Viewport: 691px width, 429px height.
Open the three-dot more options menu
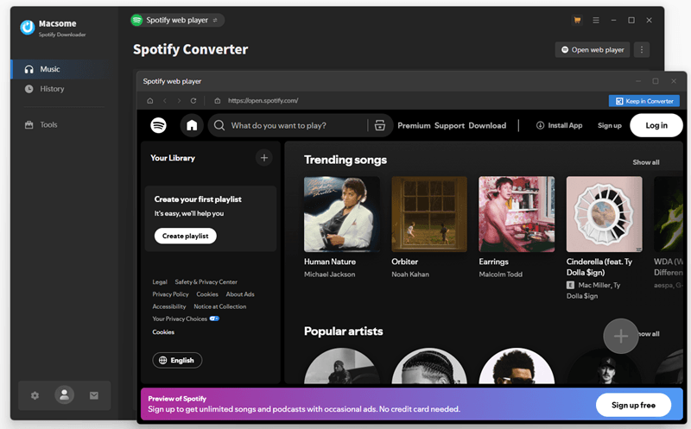[642, 50]
